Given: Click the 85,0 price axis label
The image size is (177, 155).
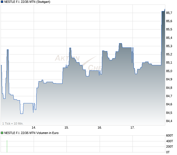Looking at the screenshot, I should tap(169, 71).
